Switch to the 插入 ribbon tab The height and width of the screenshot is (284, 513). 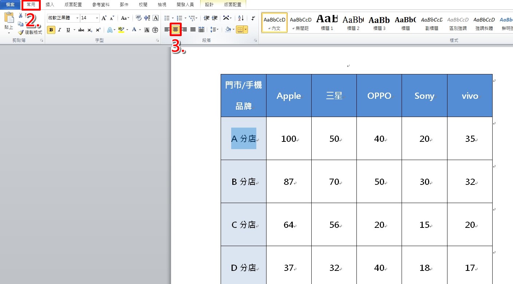50,4
